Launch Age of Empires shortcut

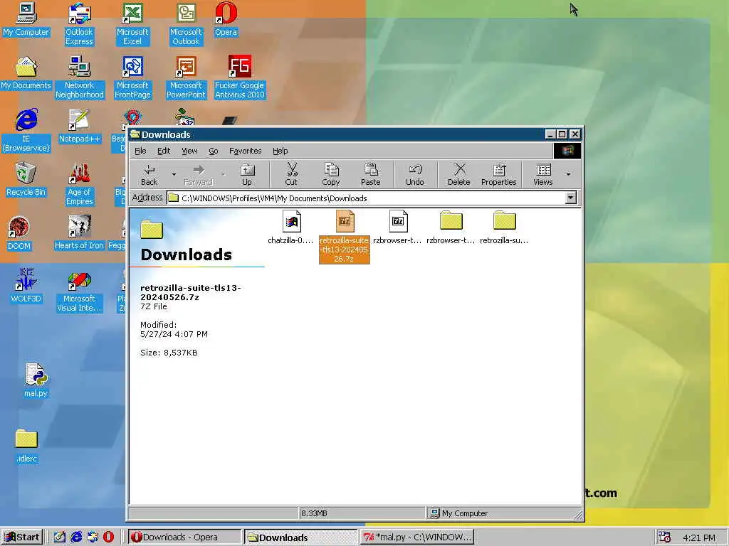click(80, 184)
